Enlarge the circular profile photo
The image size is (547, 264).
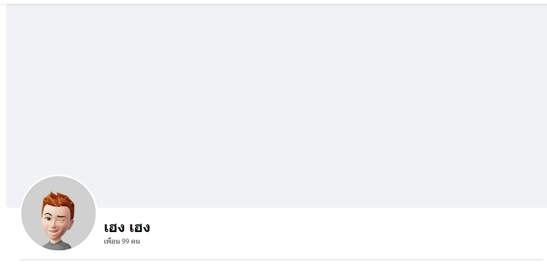pyautogui.click(x=58, y=213)
